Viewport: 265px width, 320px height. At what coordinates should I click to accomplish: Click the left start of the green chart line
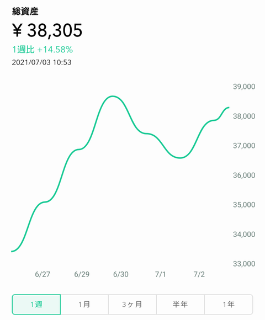click(x=12, y=251)
